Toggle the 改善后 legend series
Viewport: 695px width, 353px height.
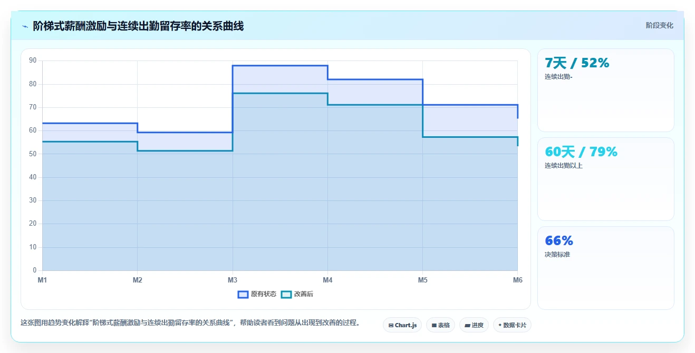[x=297, y=294]
